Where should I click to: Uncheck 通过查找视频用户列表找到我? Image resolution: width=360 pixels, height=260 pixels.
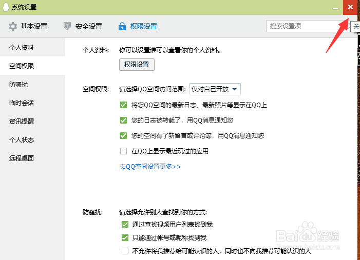tap(125, 224)
